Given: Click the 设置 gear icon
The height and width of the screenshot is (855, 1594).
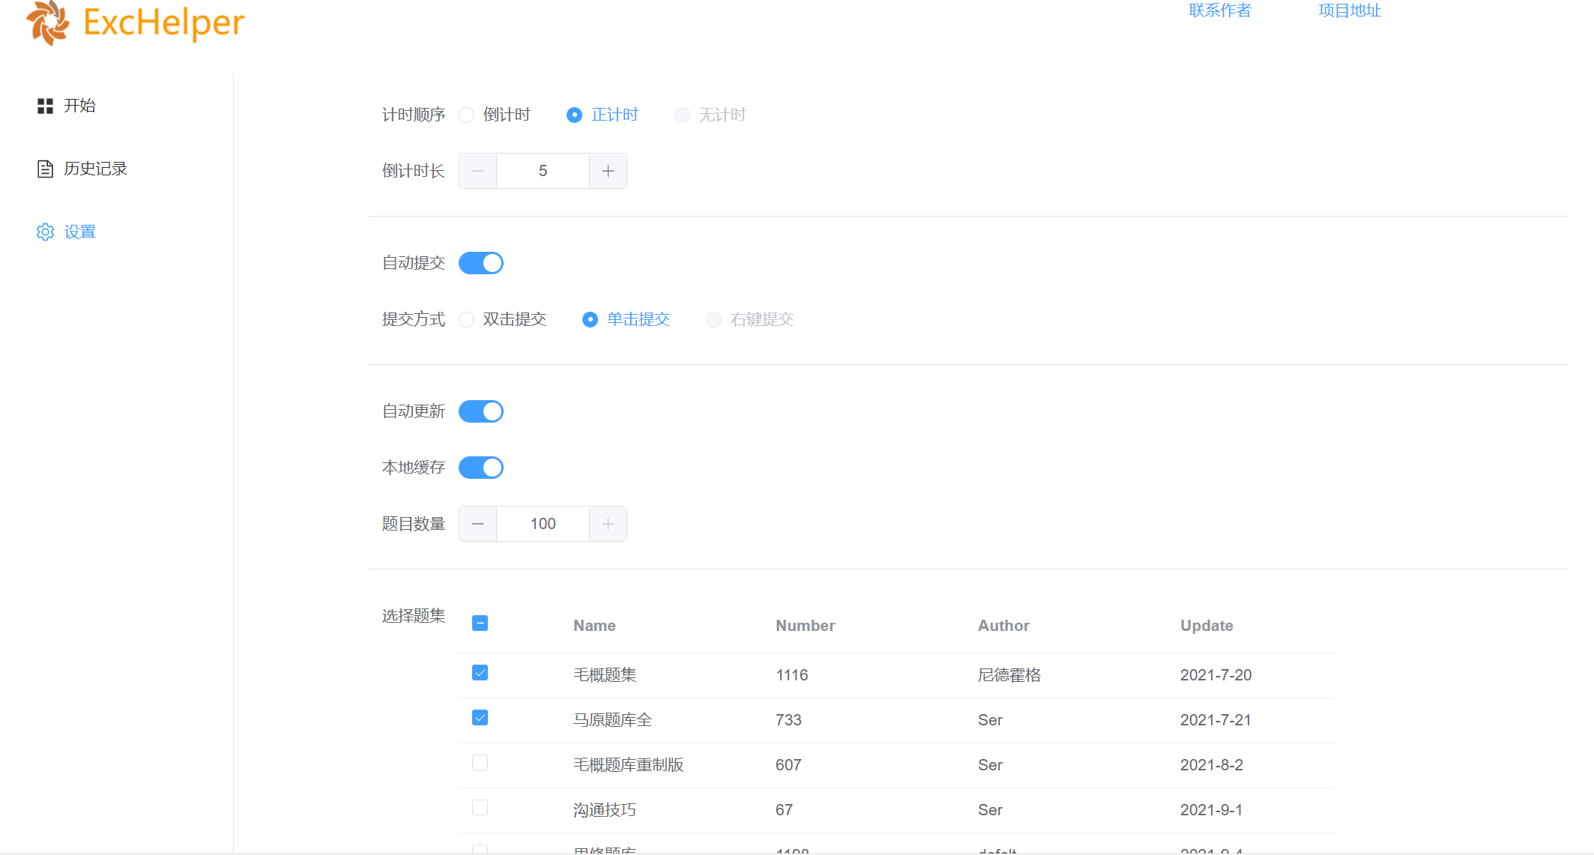Looking at the screenshot, I should click(x=45, y=232).
